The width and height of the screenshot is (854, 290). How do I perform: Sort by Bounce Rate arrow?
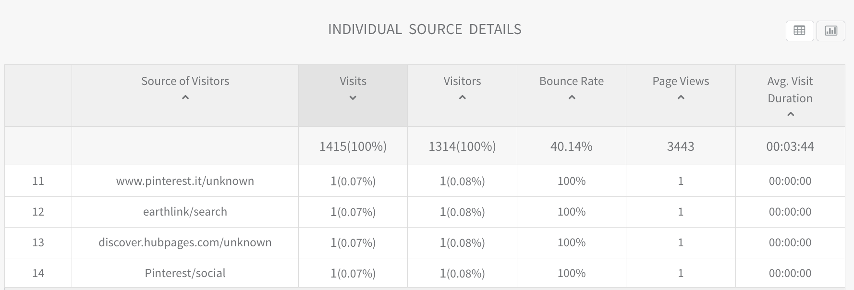coord(572,97)
